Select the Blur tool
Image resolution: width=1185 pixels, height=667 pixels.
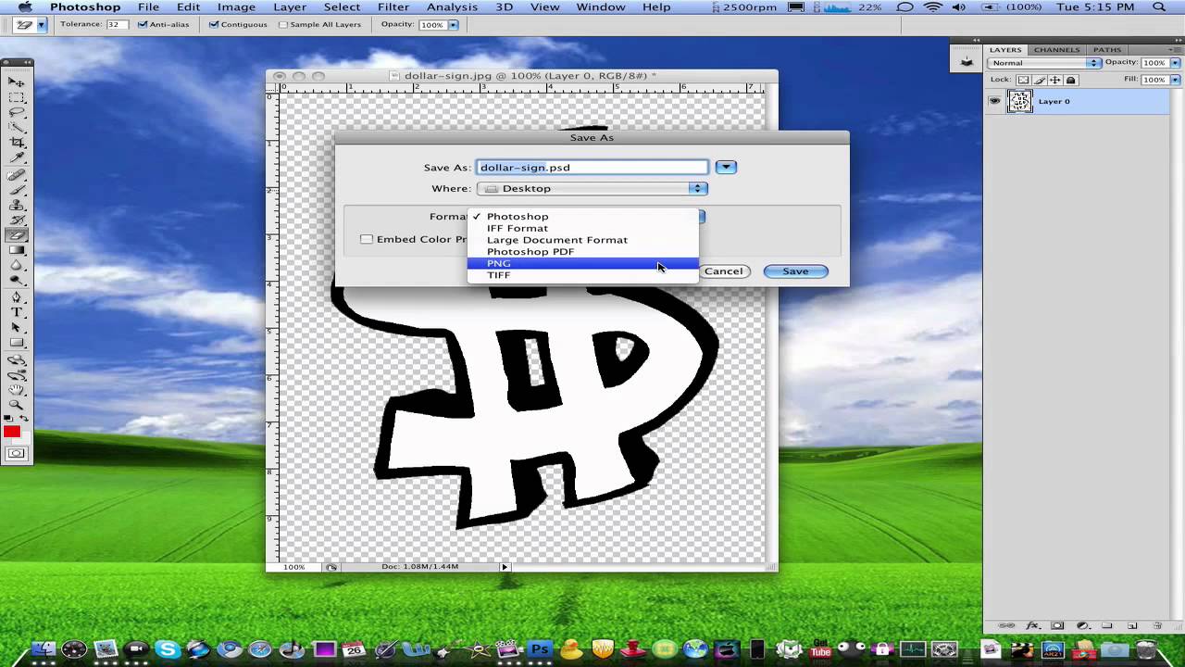click(17, 266)
